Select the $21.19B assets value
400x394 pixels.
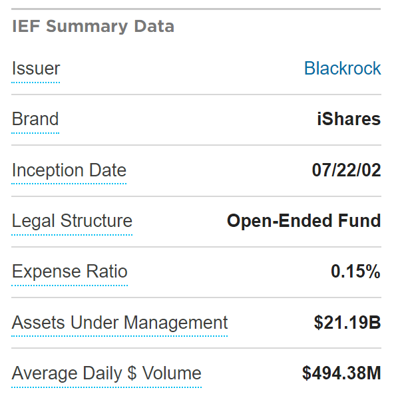pos(347,323)
